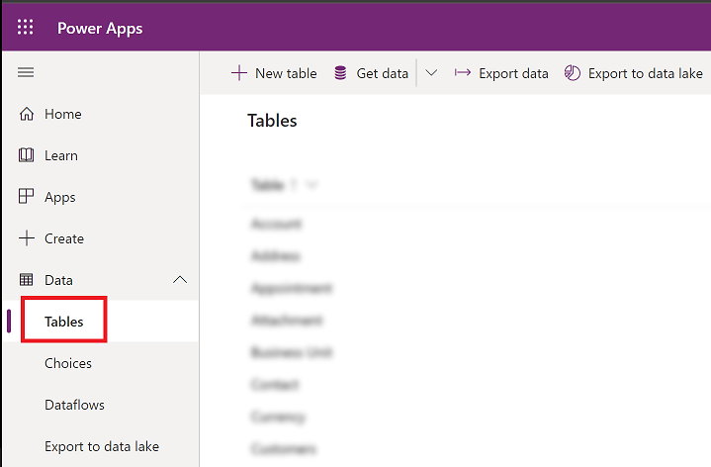The image size is (711, 467).
Task: Open Dataflows under Data
Action: tap(74, 405)
